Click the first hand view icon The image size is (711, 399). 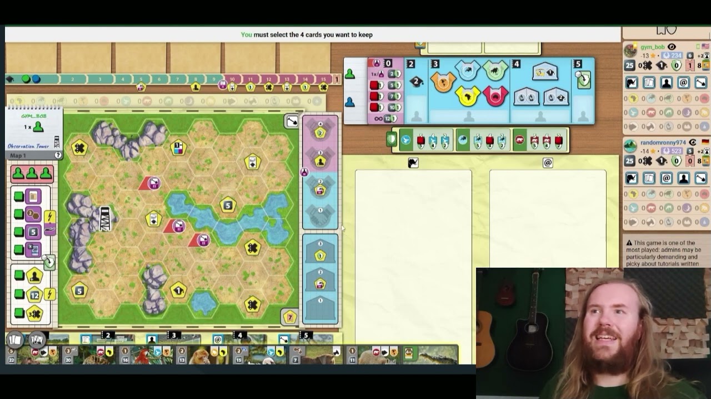pyautogui.click(x=14, y=339)
